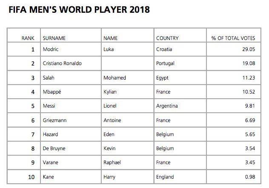Click the Cristiano Ronaldo cell
The image size is (269, 188).
(x=62, y=63)
